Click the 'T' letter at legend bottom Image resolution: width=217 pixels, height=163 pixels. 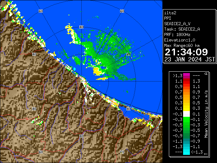tap(206, 154)
